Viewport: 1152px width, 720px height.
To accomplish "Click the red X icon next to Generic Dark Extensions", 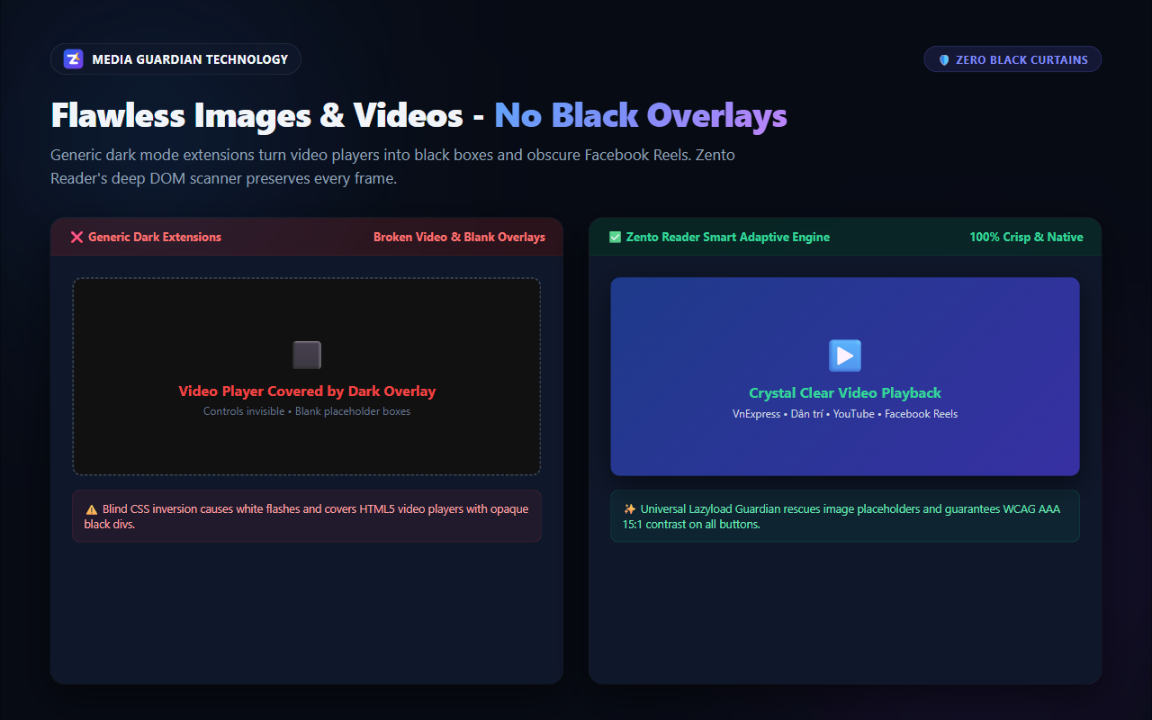I will (76, 238).
